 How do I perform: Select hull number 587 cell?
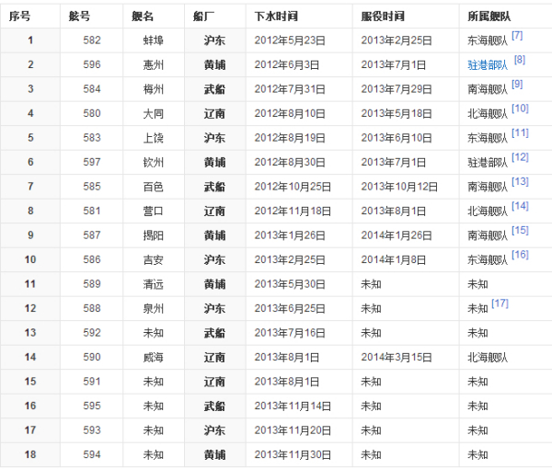(x=92, y=235)
